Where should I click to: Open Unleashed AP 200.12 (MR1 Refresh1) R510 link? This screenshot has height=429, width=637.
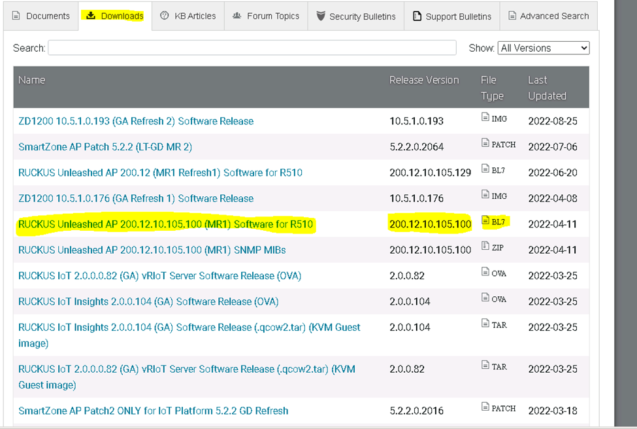pos(160,173)
